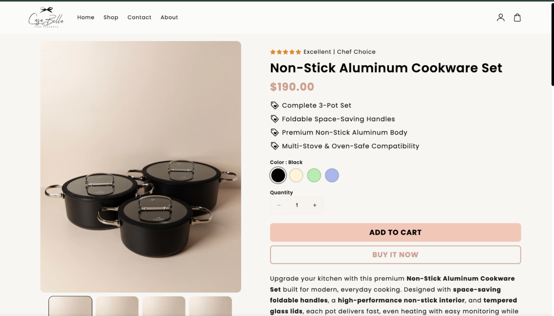
Task: Navigate to the Contact page
Action: [139, 17]
